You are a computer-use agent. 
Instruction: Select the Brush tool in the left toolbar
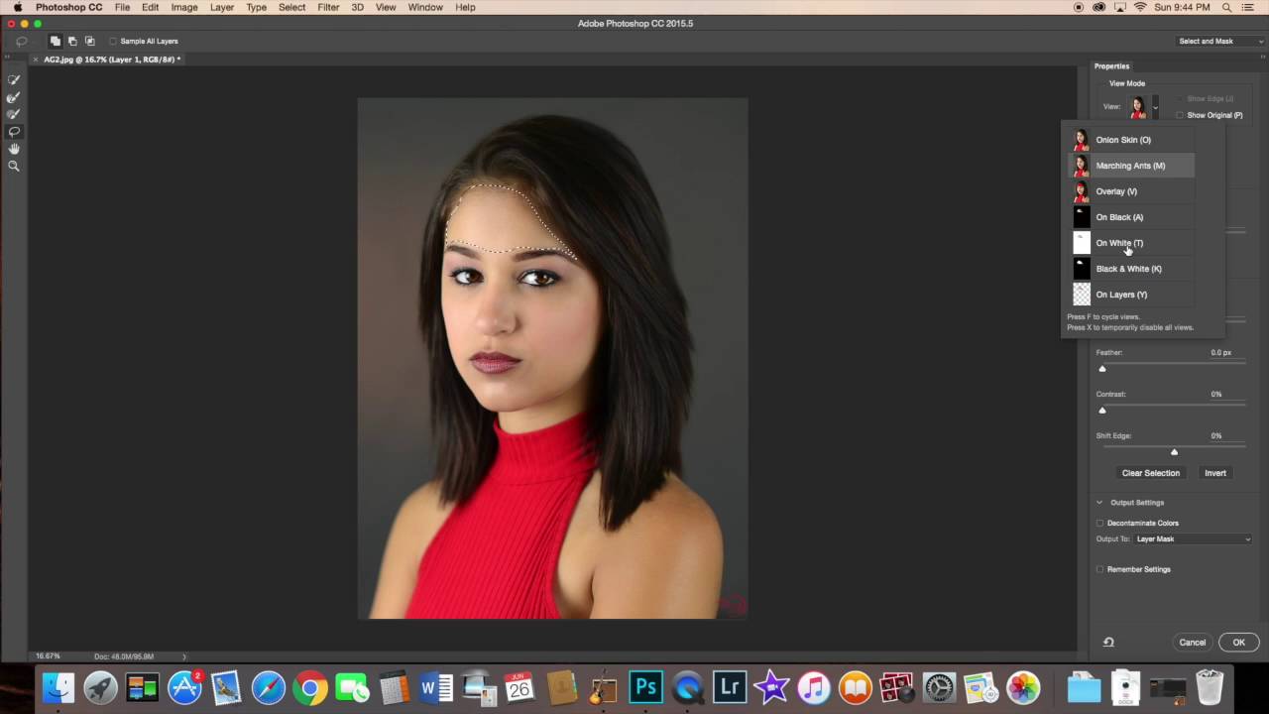14,114
